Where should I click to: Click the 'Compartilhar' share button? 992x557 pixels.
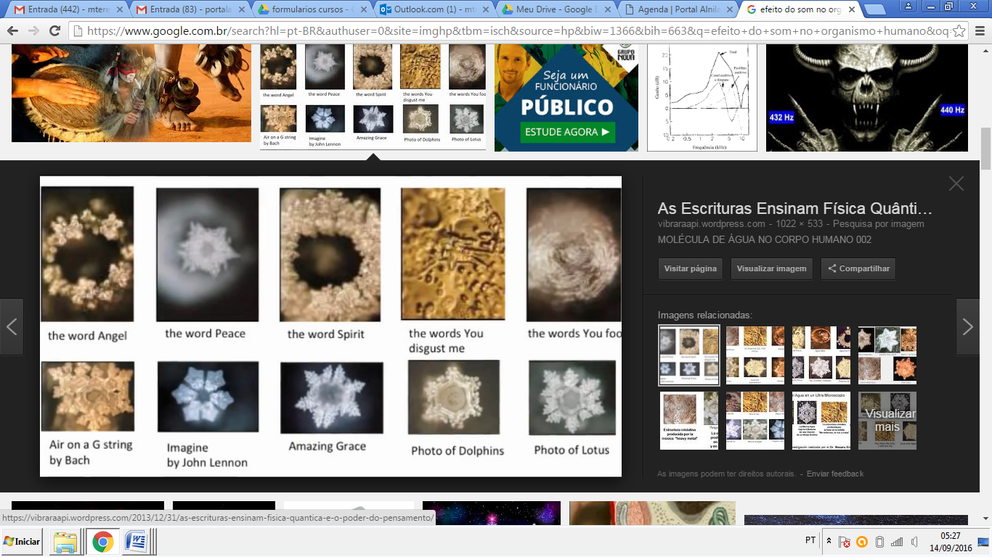tap(858, 268)
